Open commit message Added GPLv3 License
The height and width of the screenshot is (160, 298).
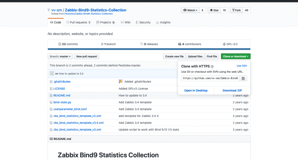pos(133,88)
